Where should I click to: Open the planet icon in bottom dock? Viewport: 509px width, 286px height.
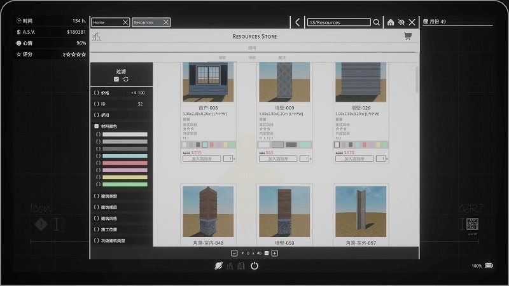[218, 266]
